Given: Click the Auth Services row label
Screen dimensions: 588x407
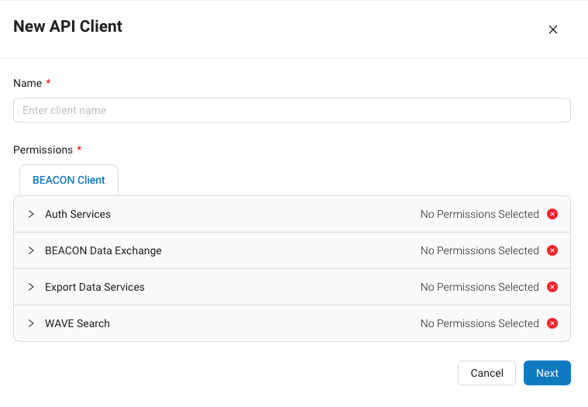Looking at the screenshot, I should 77,214.
